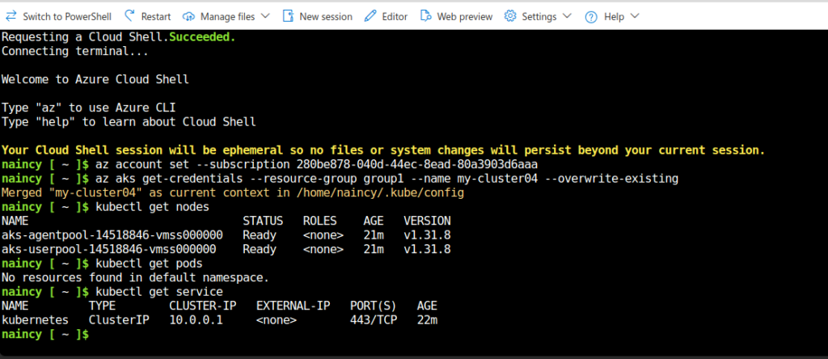Open the Help menu label
The image size is (828, 359).
coord(614,16)
